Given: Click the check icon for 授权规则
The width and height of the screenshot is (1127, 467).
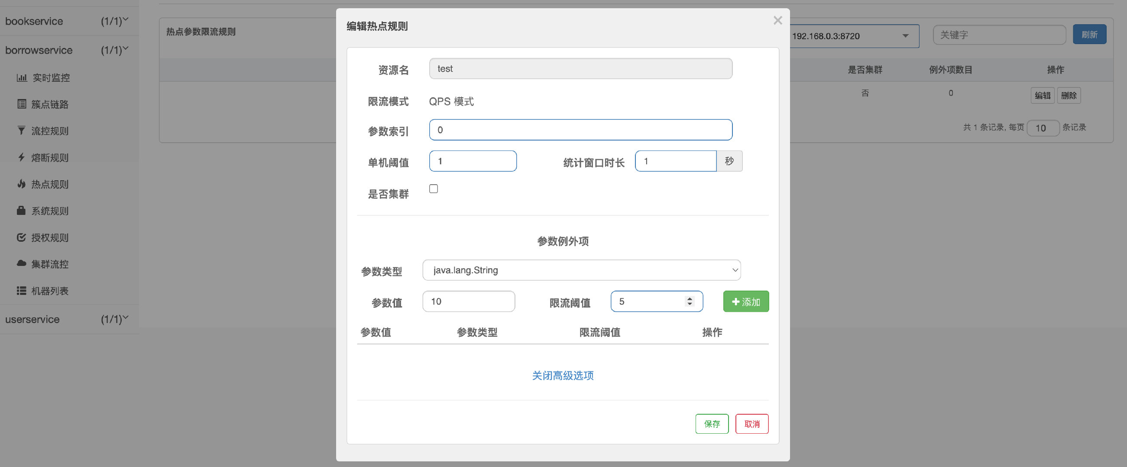Looking at the screenshot, I should coord(21,237).
